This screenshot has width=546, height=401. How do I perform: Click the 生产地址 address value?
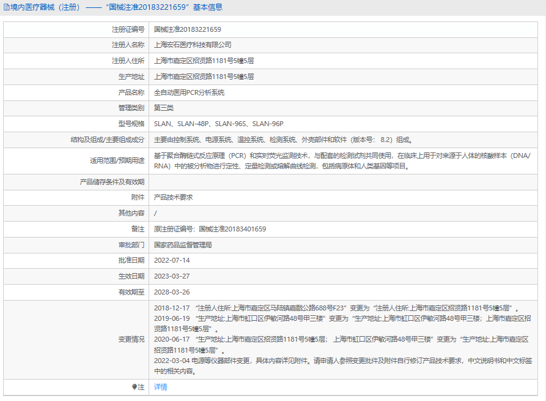(204, 77)
